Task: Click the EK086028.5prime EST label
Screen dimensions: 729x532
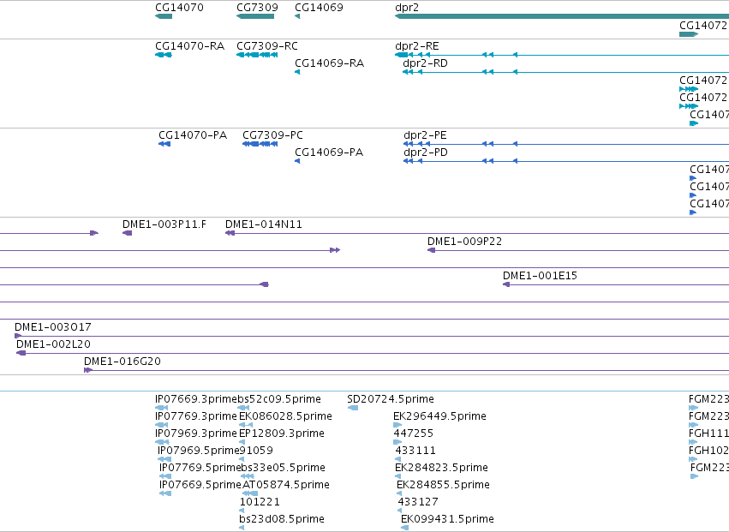Action: (x=285, y=416)
